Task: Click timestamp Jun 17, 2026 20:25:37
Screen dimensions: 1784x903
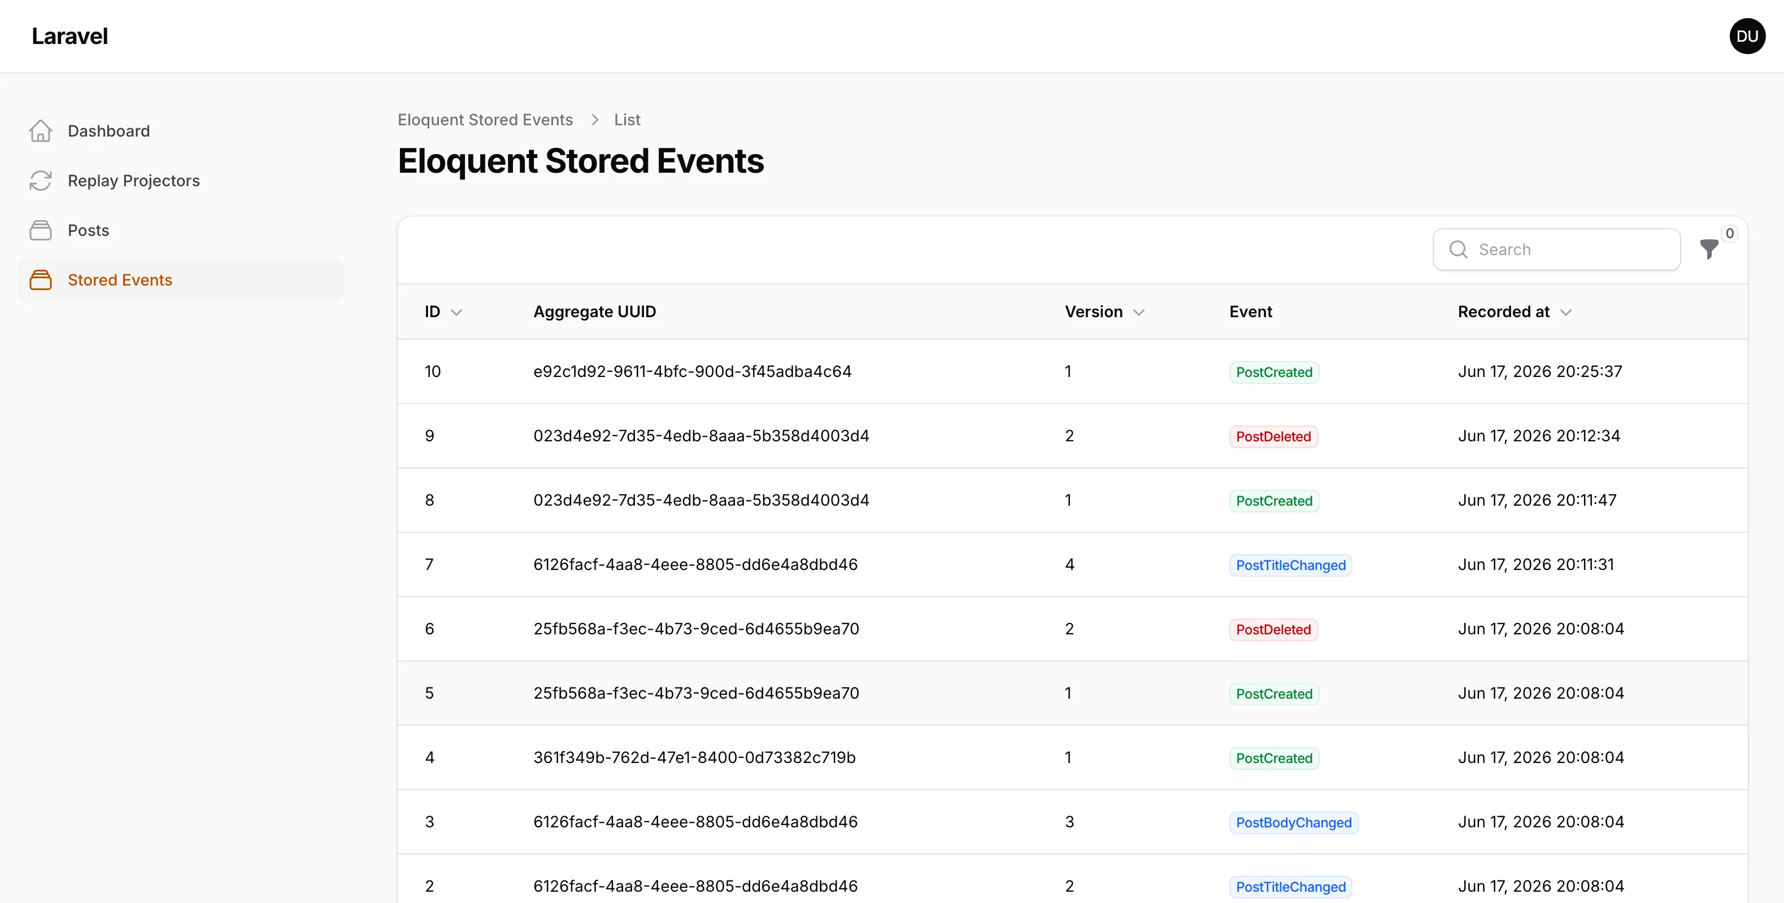Action: tap(1539, 371)
